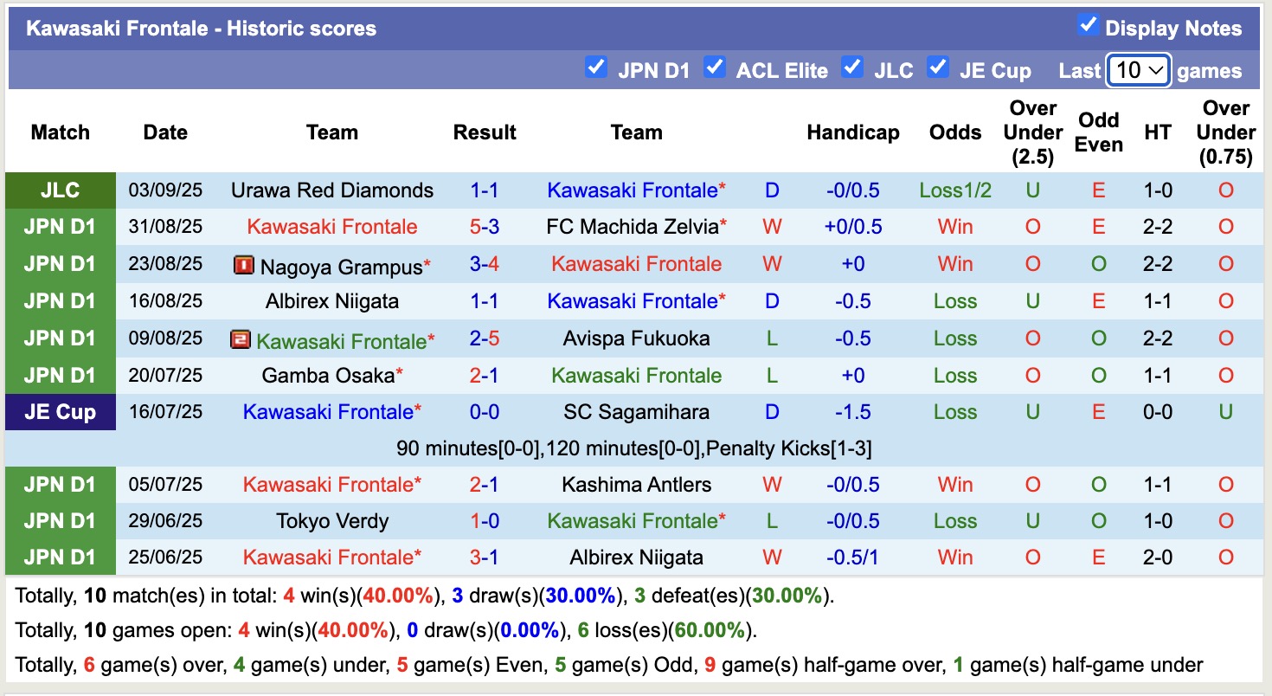Open the Tokyo Verdy team link
Image resolution: width=1272 pixels, height=696 pixels.
tap(332, 521)
